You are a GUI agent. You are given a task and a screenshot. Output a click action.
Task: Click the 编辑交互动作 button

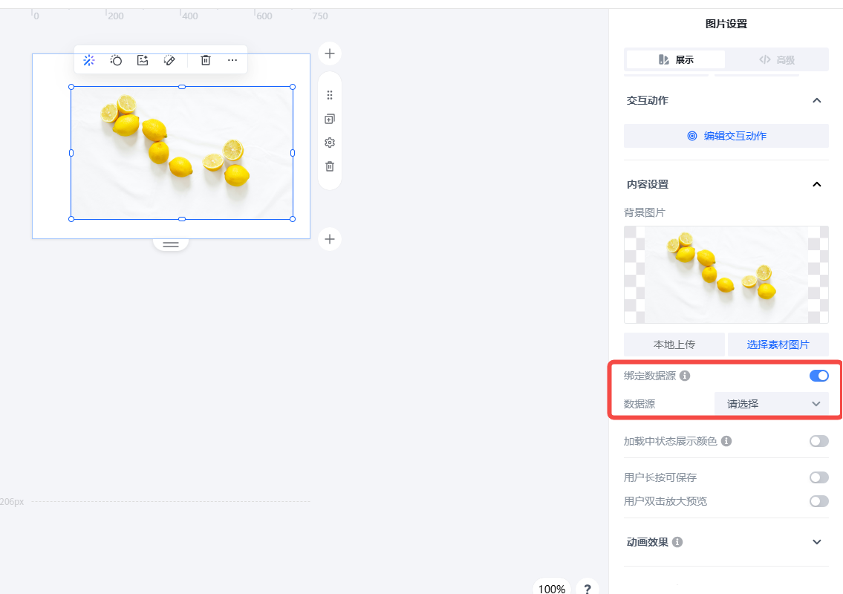coord(726,136)
